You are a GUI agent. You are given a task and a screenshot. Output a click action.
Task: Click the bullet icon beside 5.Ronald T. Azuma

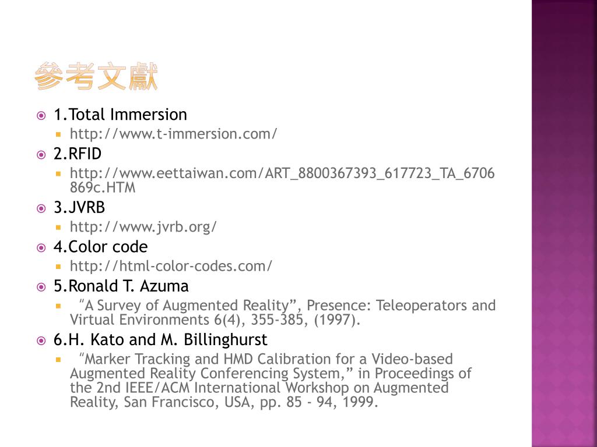point(41,287)
